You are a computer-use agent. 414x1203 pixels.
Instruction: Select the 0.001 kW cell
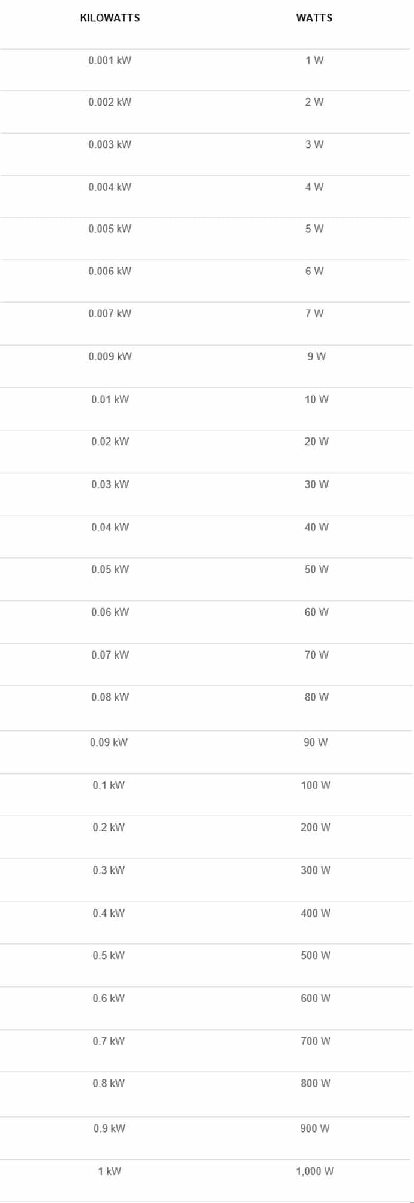click(x=110, y=60)
